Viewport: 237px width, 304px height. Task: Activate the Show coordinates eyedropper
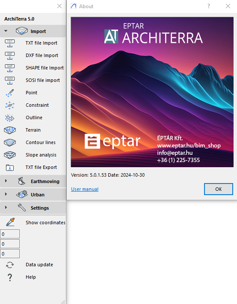[x=10, y=222]
